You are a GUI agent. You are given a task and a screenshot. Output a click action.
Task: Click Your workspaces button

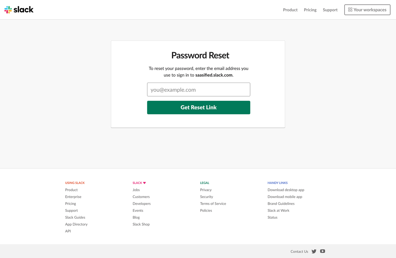point(367,10)
